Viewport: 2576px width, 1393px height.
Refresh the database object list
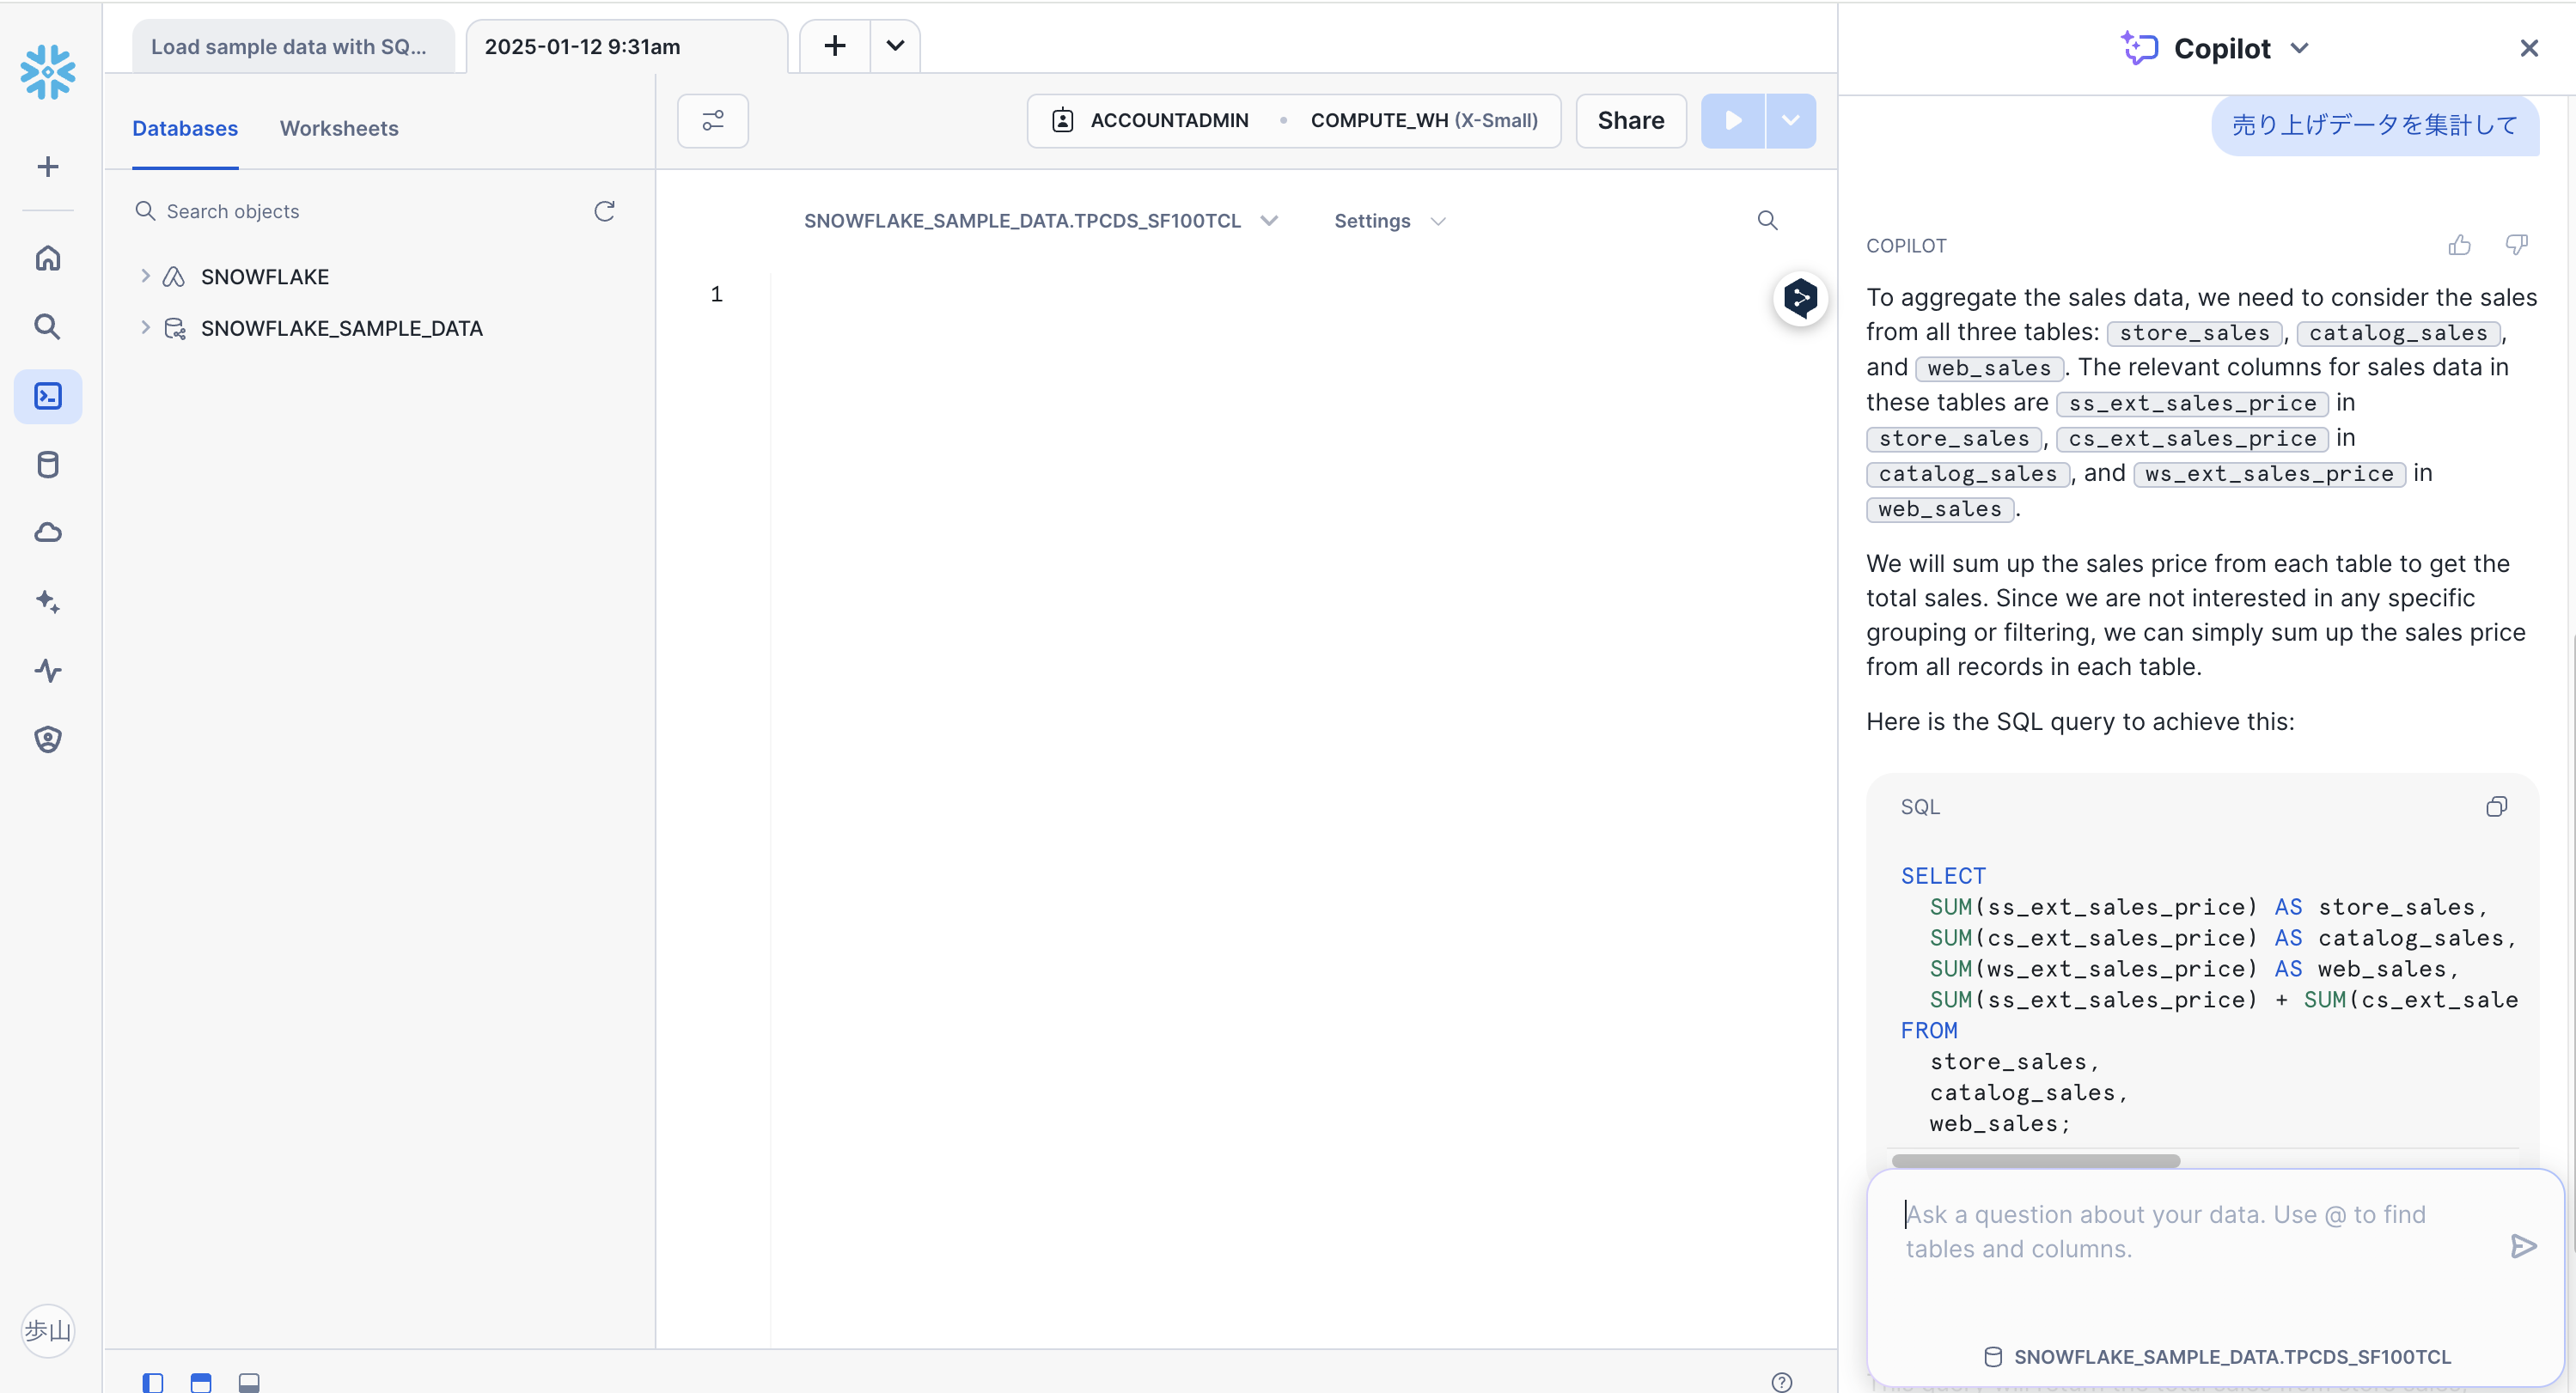click(x=604, y=211)
